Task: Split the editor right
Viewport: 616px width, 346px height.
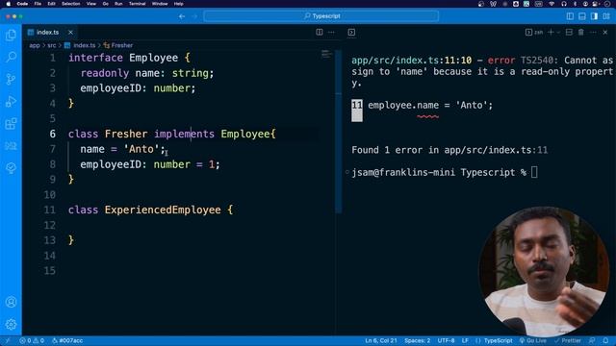Action: pos(320,32)
